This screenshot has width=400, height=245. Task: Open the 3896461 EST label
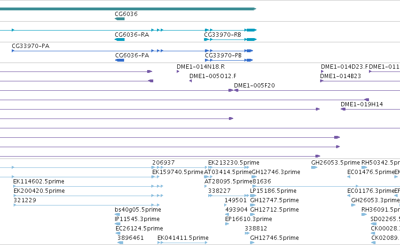coord(131,238)
